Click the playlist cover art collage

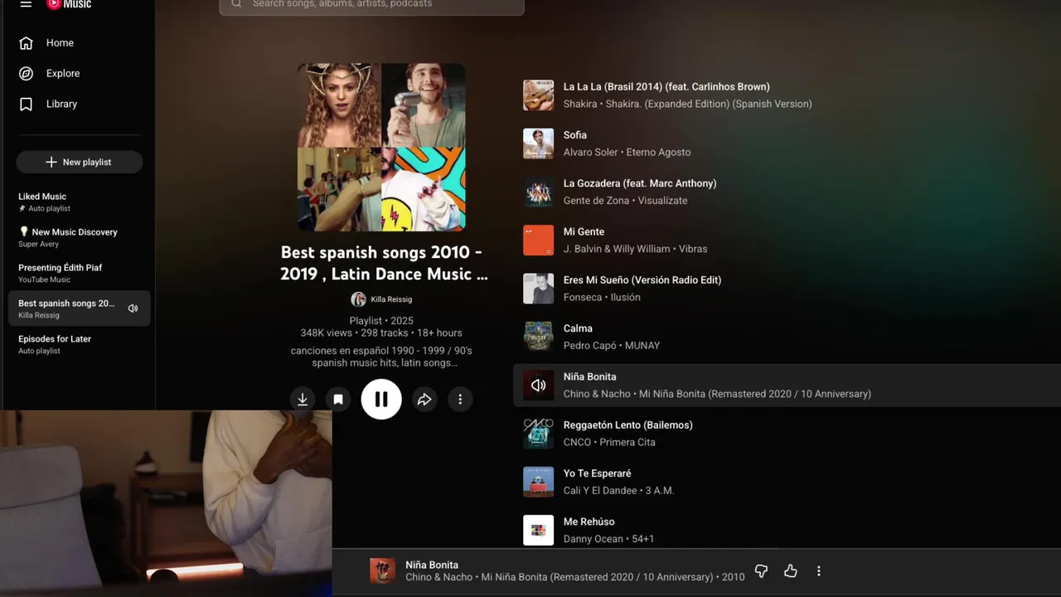click(x=381, y=148)
